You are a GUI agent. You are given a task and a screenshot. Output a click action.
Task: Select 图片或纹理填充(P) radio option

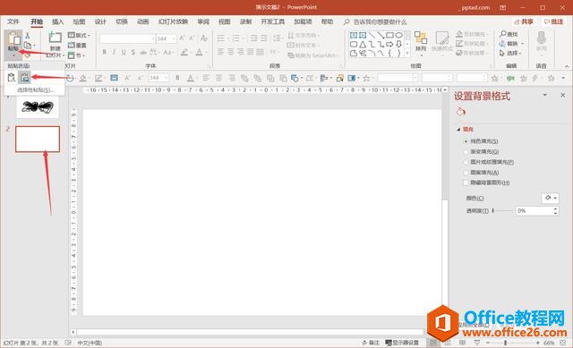click(x=466, y=162)
